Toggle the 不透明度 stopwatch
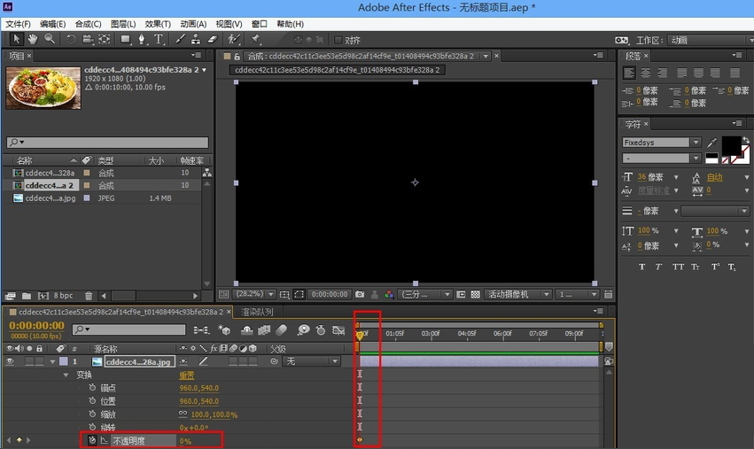Screen dimensions: 754x449 tap(90, 440)
